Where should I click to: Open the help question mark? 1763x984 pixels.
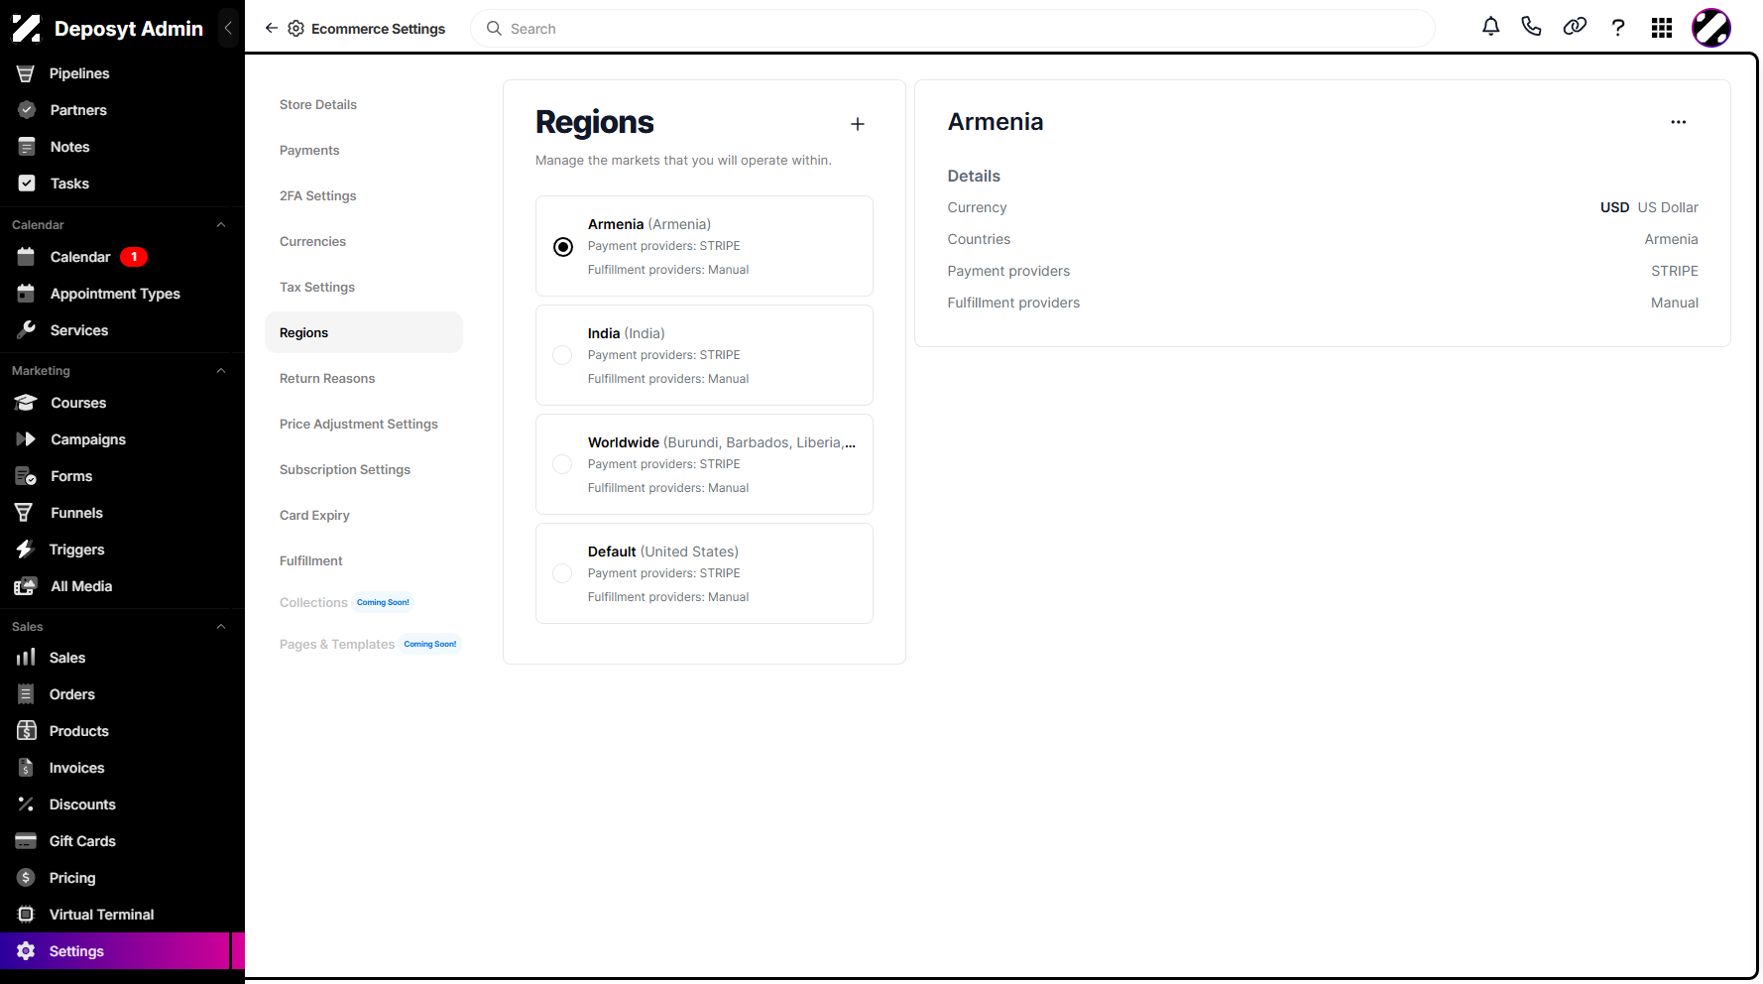click(1618, 28)
